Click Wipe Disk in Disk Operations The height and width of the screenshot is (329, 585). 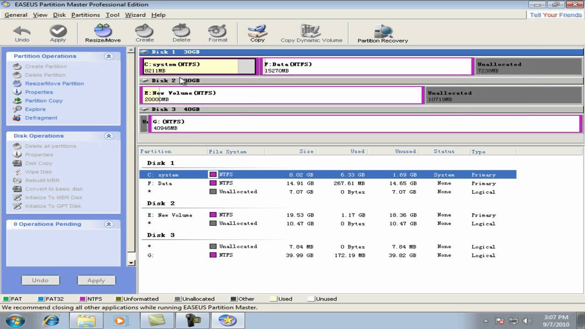pos(38,172)
